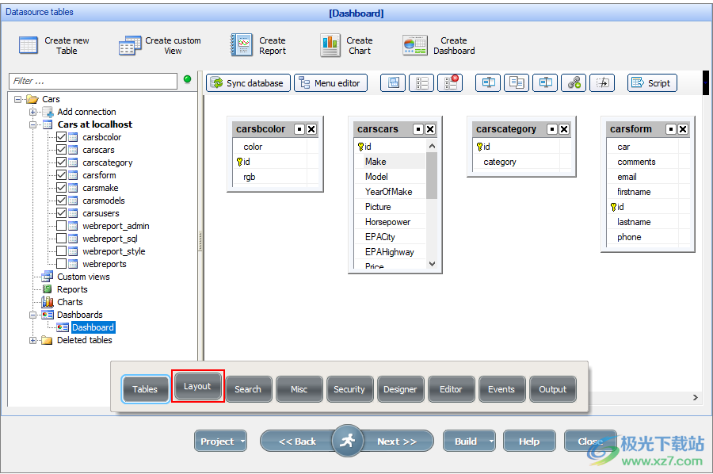Viewport: 713px width, 474px height.
Task: Switch to the Layout tab
Action: coord(197,387)
